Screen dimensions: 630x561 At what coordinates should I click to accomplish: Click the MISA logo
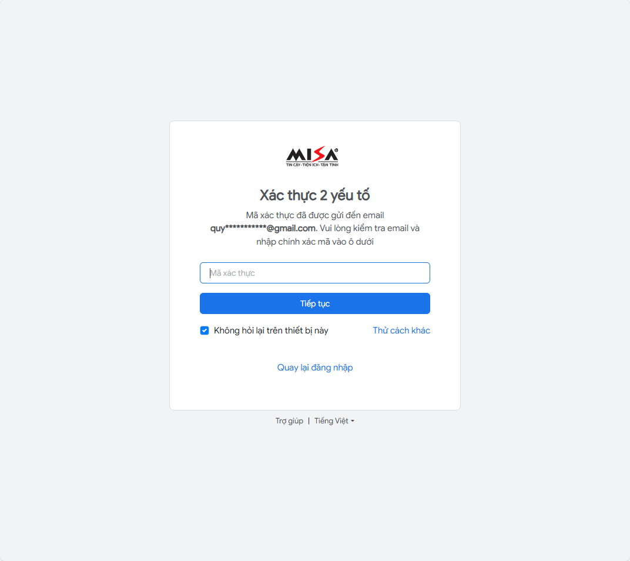[312, 156]
